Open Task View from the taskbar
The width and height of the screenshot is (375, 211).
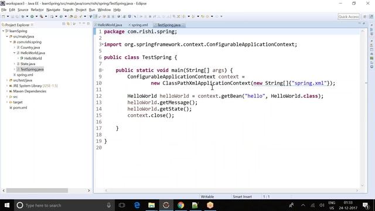(x=122, y=205)
